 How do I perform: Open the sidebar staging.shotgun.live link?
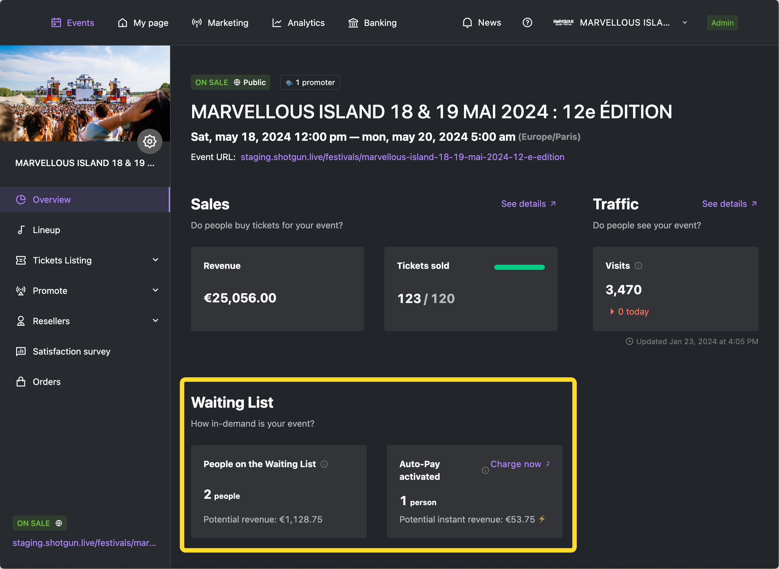85,542
